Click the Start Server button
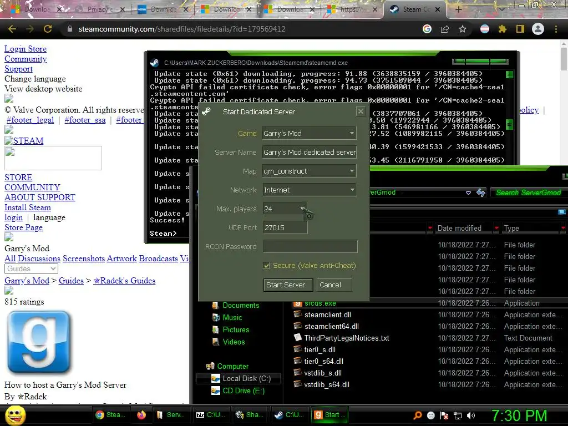Screen dimensions: 568x426 pos(288,285)
